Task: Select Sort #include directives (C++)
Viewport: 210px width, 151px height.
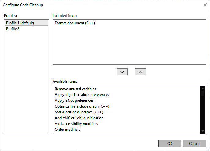Action: coord(79,112)
